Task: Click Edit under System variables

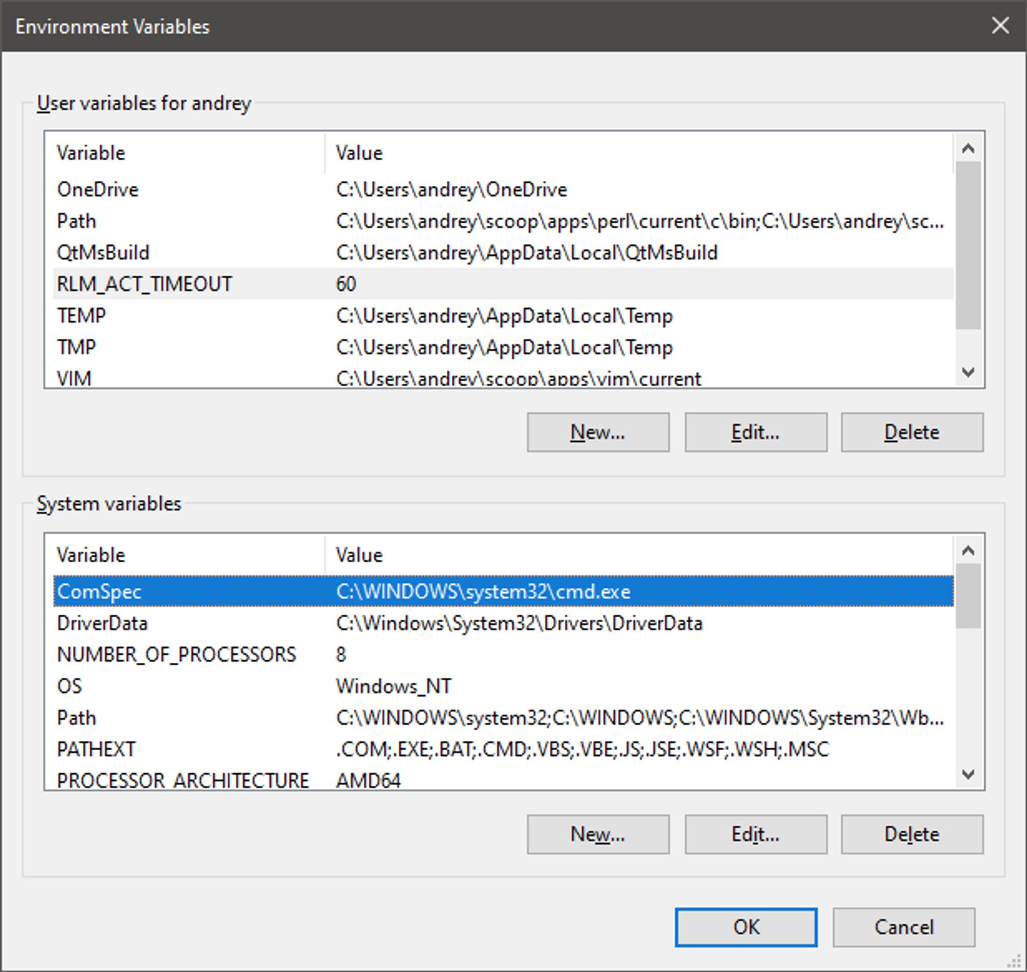Action: [755, 834]
